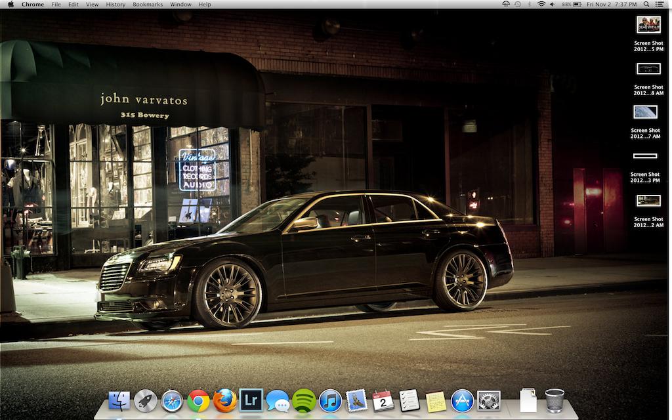
Task: Click the volume speaker menu icon
Action: [553, 5]
